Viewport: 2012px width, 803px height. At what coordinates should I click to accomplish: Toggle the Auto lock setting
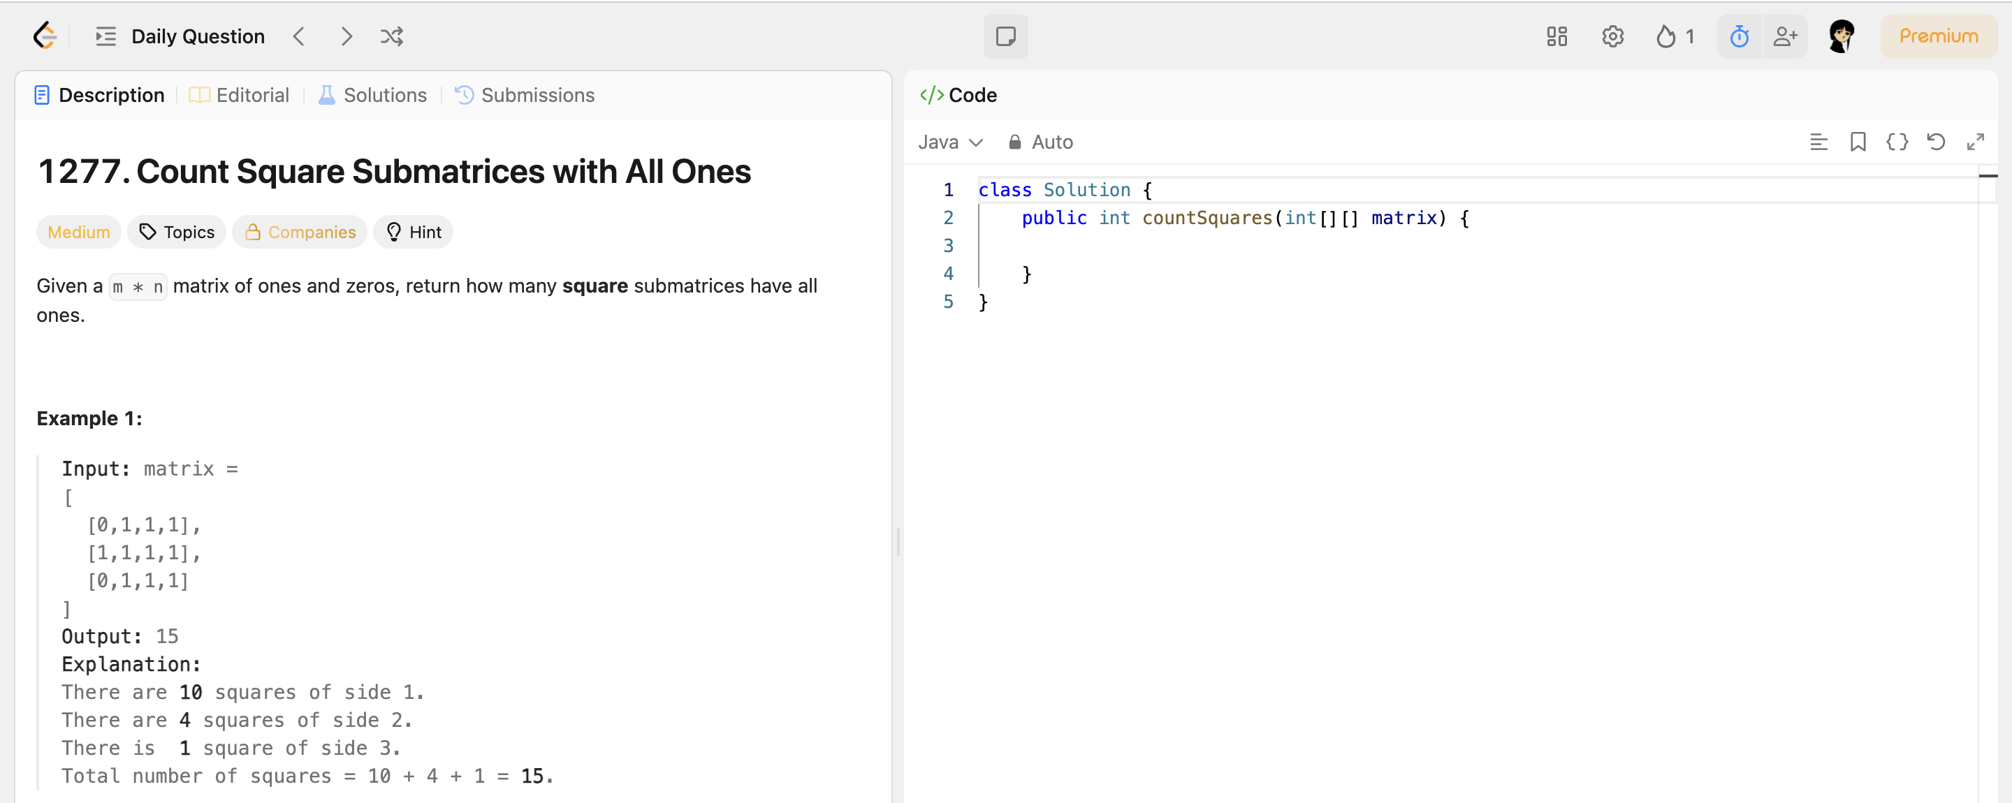[x=1040, y=142]
